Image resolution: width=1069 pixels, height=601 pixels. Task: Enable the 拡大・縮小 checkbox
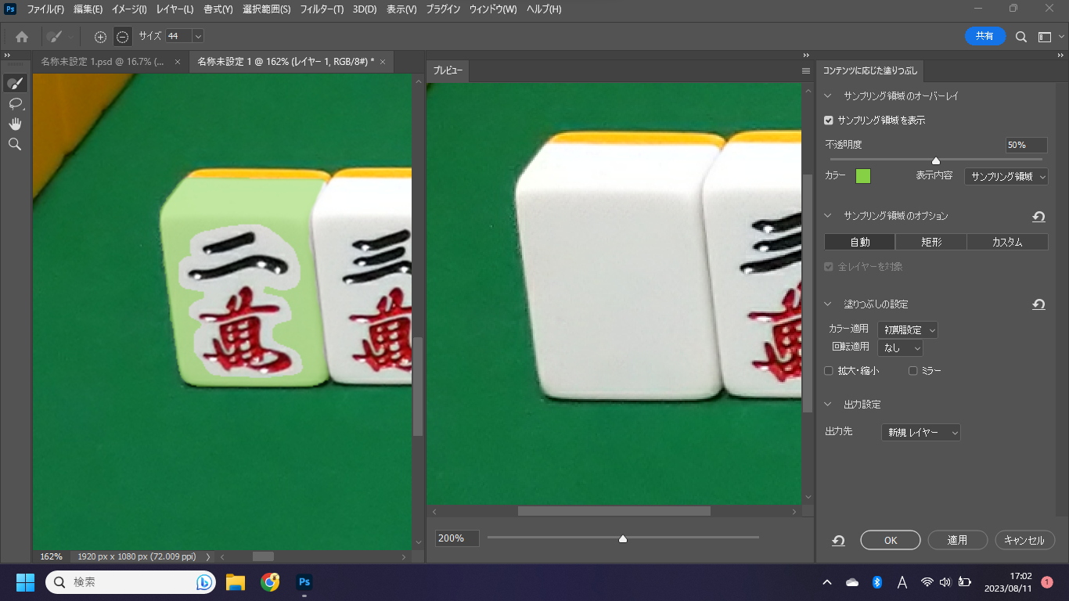coord(829,371)
